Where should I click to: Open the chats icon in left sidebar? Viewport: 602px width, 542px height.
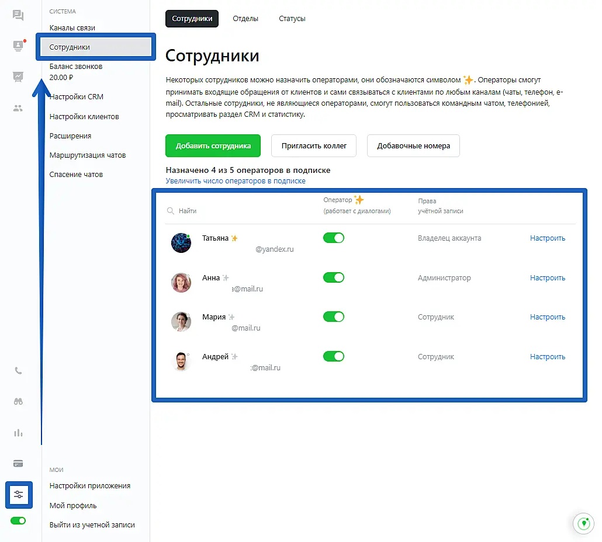point(18,16)
